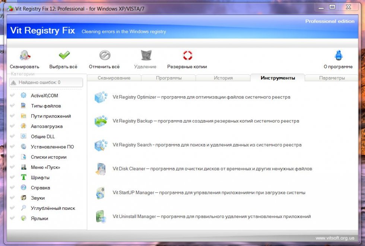
Task: Toggle the Списки истории category checkmark
Action: [x=12, y=157]
